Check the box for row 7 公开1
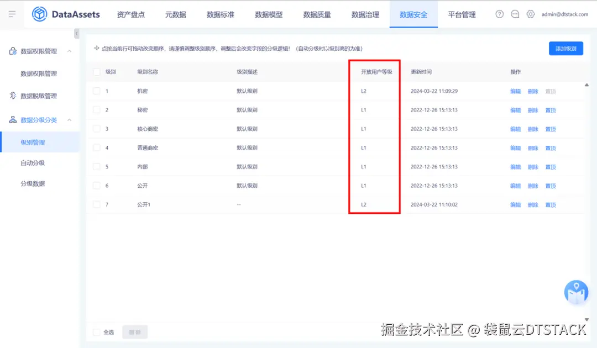Viewport: 597px width, 348px height. tap(97, 204)
